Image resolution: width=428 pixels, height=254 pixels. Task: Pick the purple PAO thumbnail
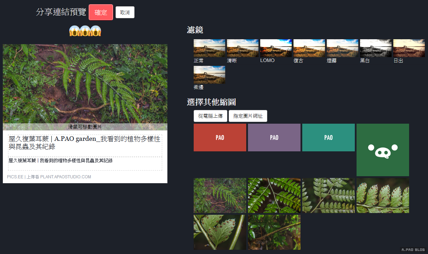coord(274,137)
